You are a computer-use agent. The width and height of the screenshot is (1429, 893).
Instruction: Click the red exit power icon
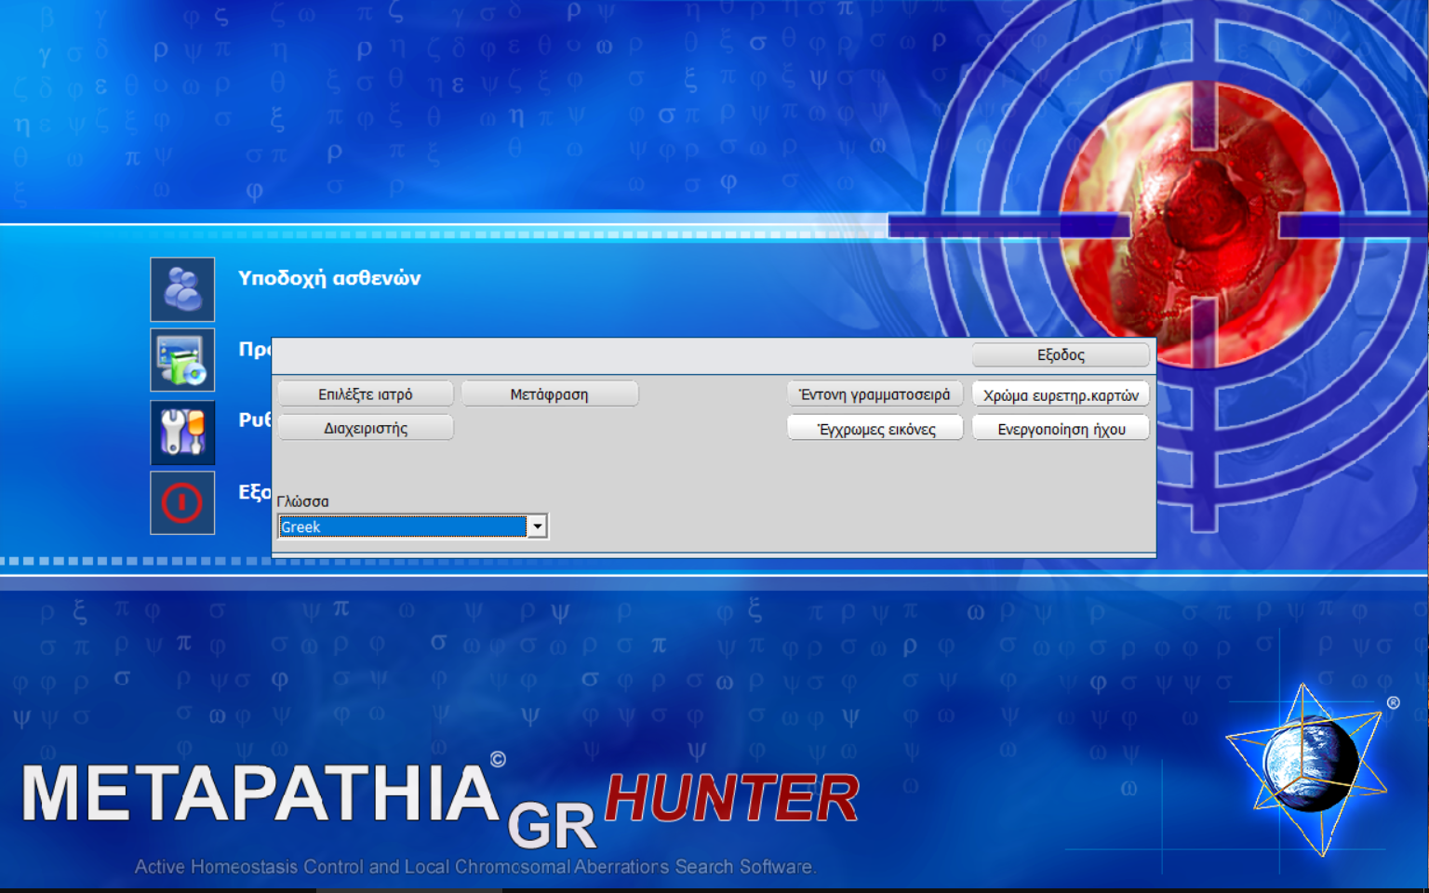182,503
